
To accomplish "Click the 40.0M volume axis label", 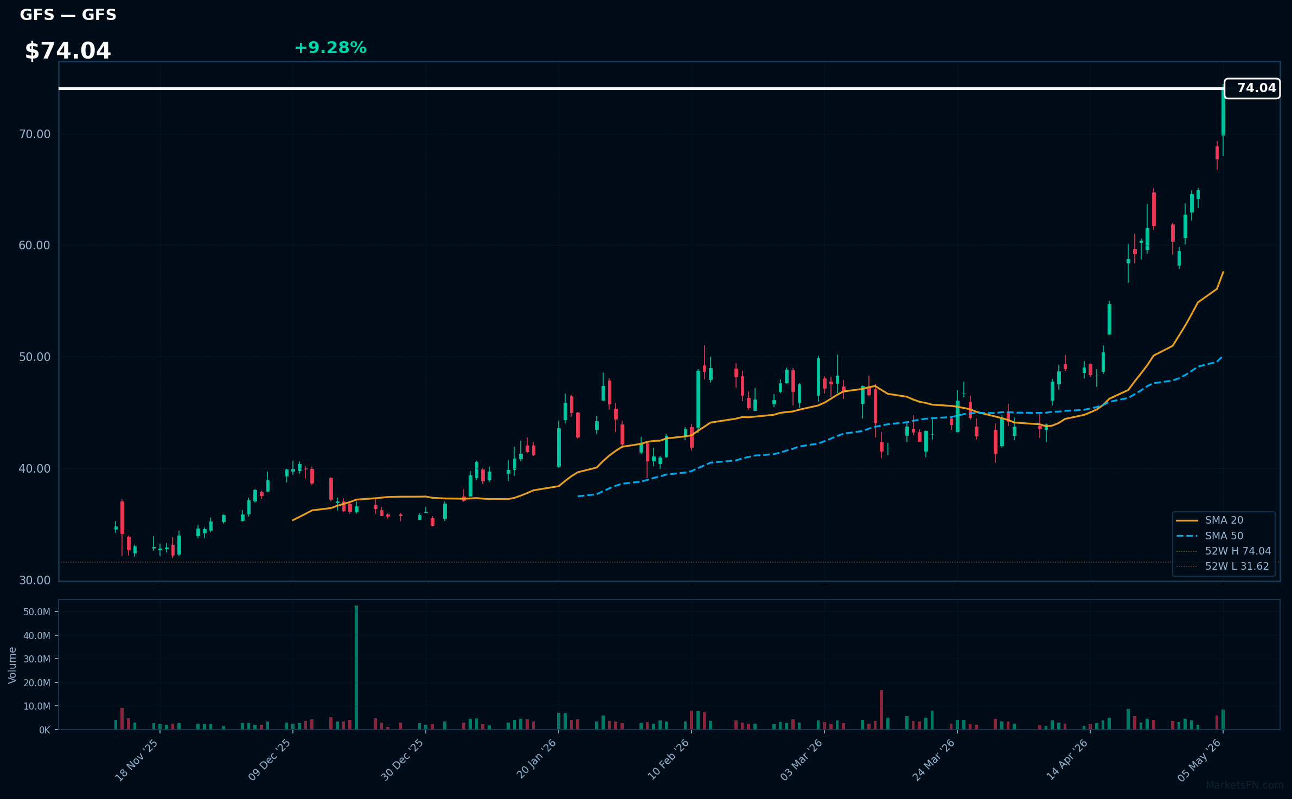I will point(37,636).
